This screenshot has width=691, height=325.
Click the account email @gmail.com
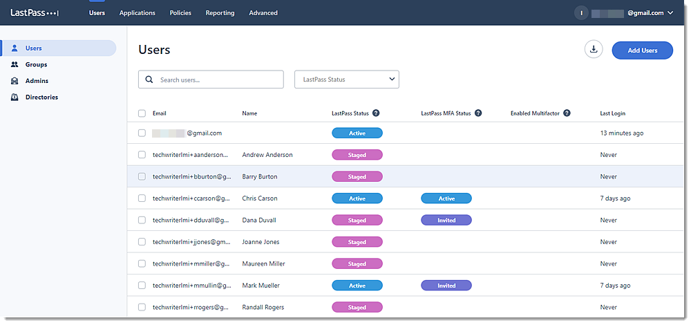pyautogui.click(x=645, y=12)
